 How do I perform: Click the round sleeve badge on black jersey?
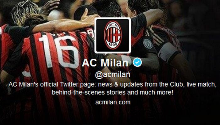coord(148,44)
